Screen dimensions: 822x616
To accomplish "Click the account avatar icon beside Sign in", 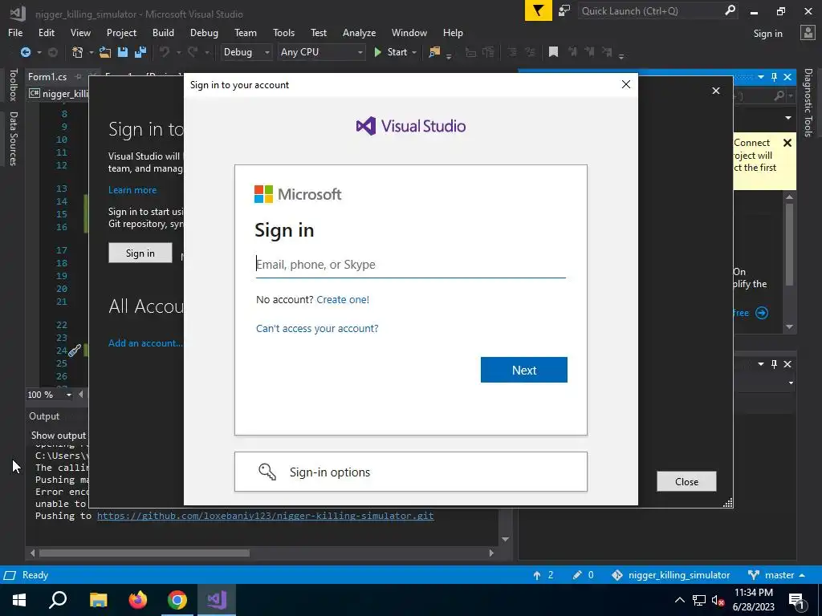I will (808, 33).
